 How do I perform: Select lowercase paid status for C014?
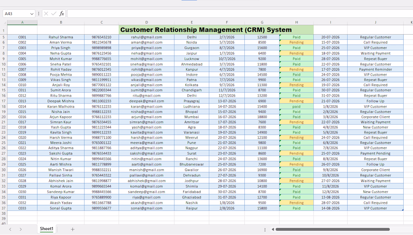296,106
